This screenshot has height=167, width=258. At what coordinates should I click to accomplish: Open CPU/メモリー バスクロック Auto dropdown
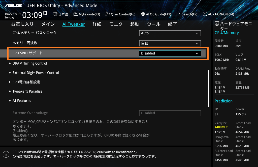tap(170, 33)
